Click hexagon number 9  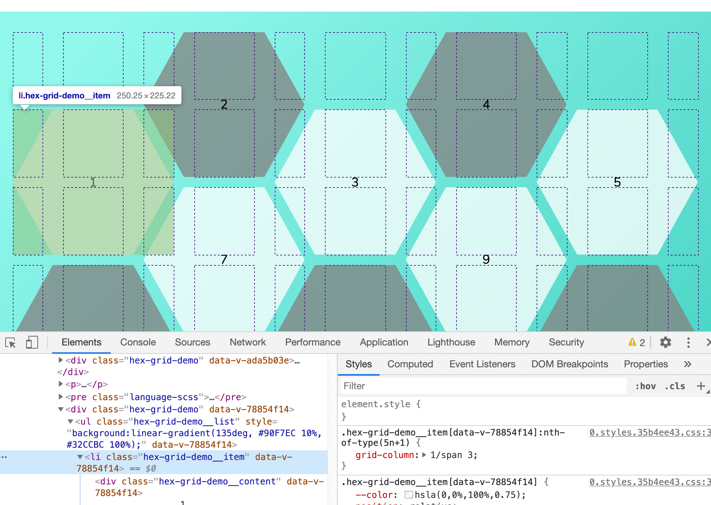[x=486, y=260]
